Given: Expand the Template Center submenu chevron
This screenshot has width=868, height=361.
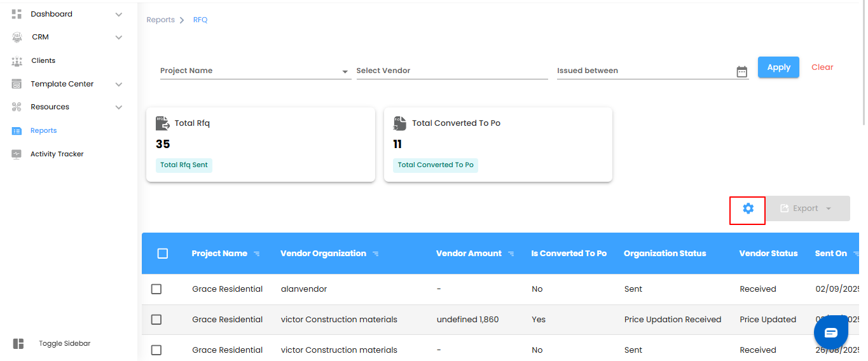Looking at the screenshot, I should click(118, 84).
